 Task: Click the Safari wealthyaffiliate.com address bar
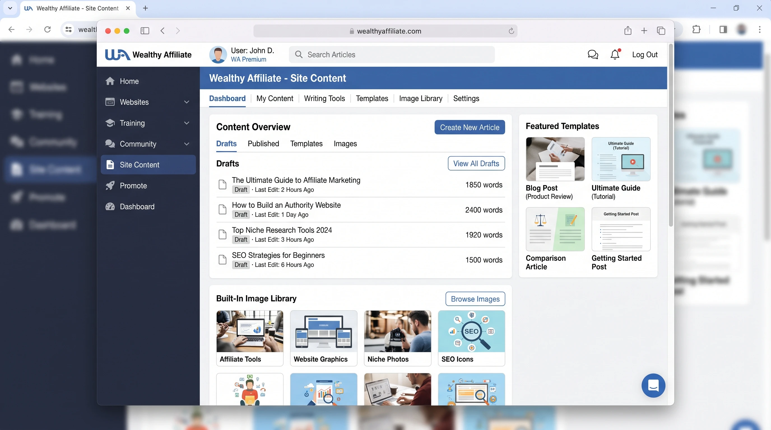[x=385, y=31]
